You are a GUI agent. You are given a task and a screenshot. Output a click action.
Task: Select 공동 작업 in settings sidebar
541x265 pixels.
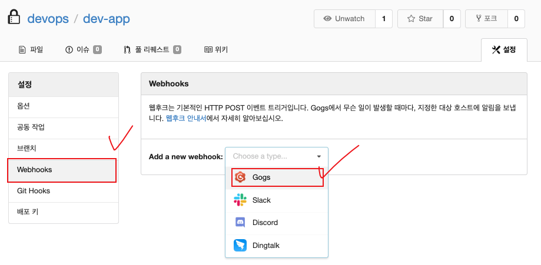pyautogui.click(x=64, y=128)
